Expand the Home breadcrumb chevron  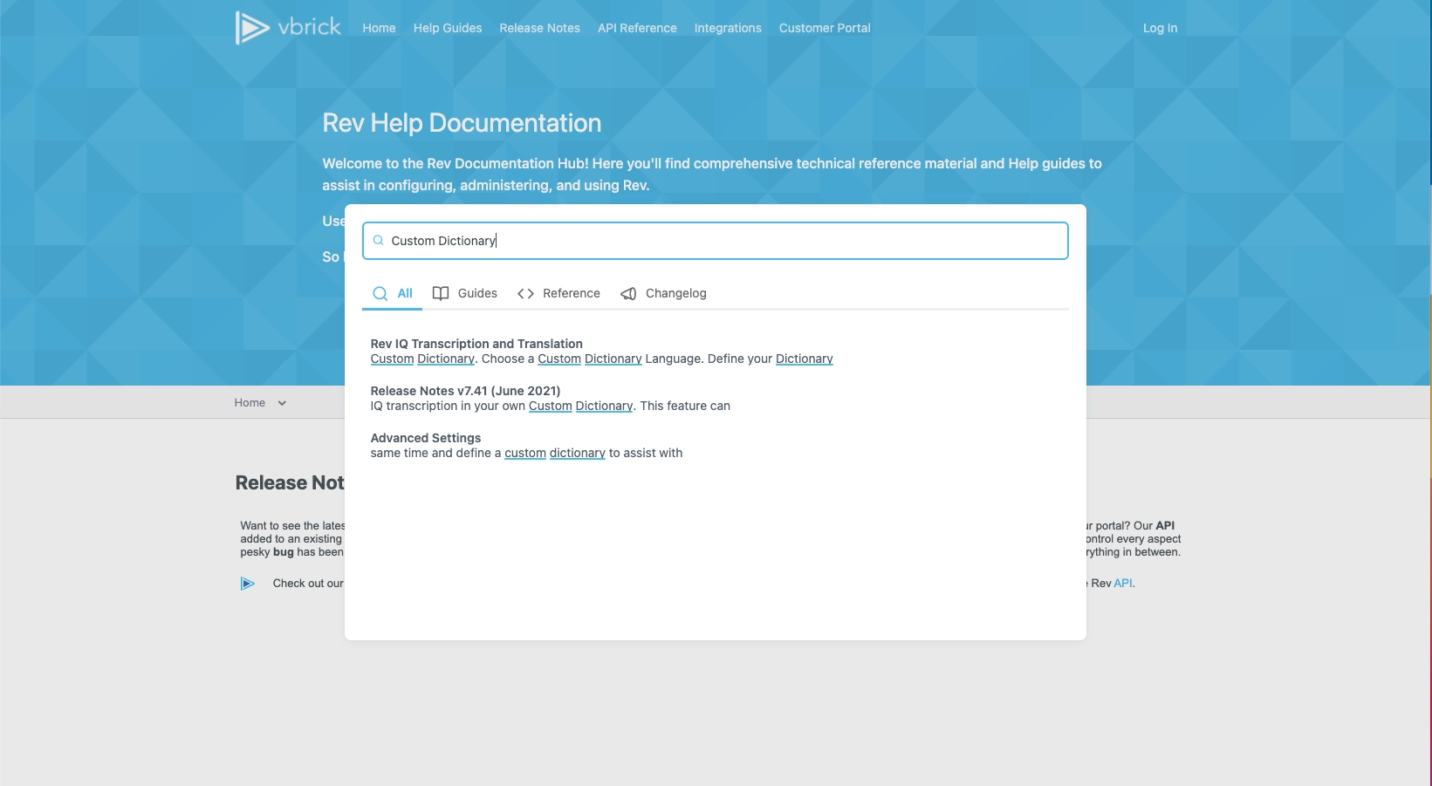[281, 402]
